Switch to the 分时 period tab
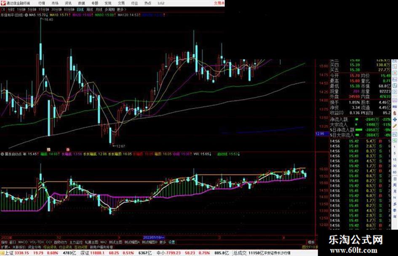The image size is (398, 256). click(x=11, y=9)
